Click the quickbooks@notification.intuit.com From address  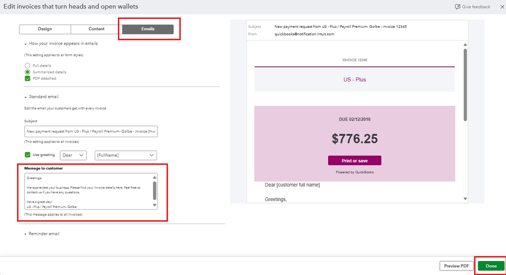pos(304,34)
